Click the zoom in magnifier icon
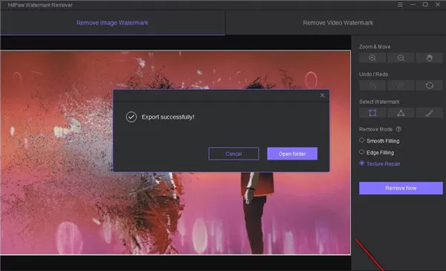 click(x=372, y=58)
